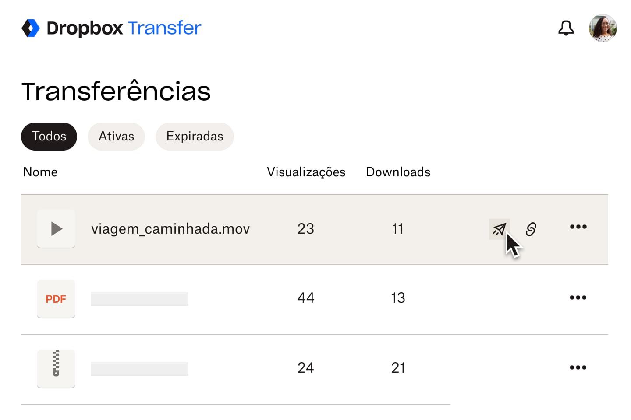Enable the Ativas filter
The height and width of the screenshot is (420, 631).
(x=116, y=136)
